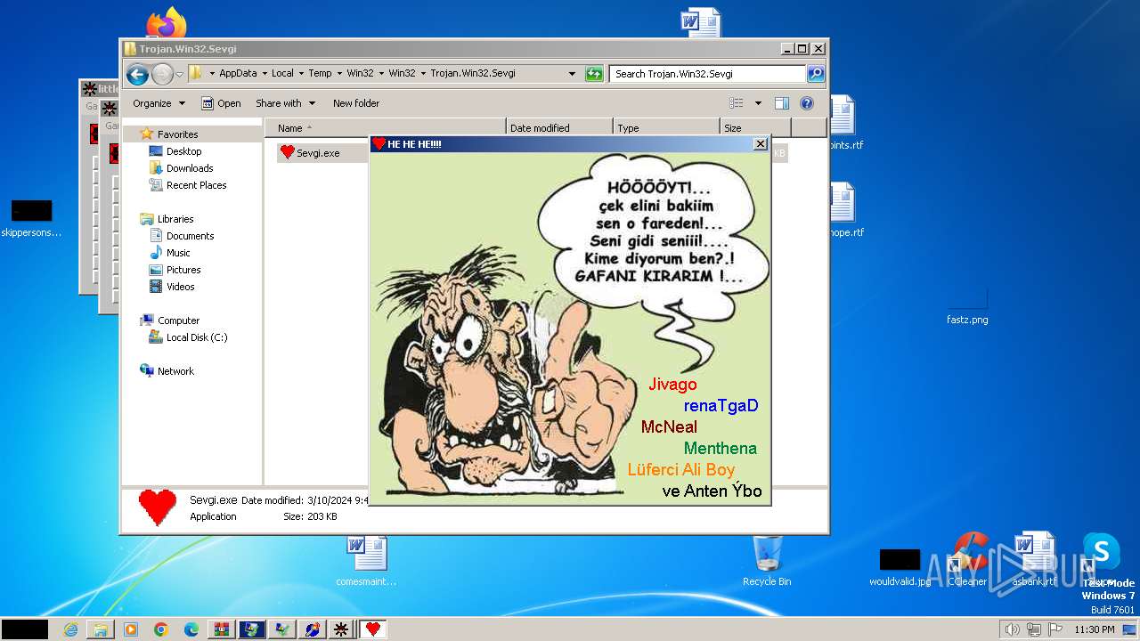Expand the arrow after Temp breadcrumb
Screen dimensions: 1140x641
[x=339, y=74]
